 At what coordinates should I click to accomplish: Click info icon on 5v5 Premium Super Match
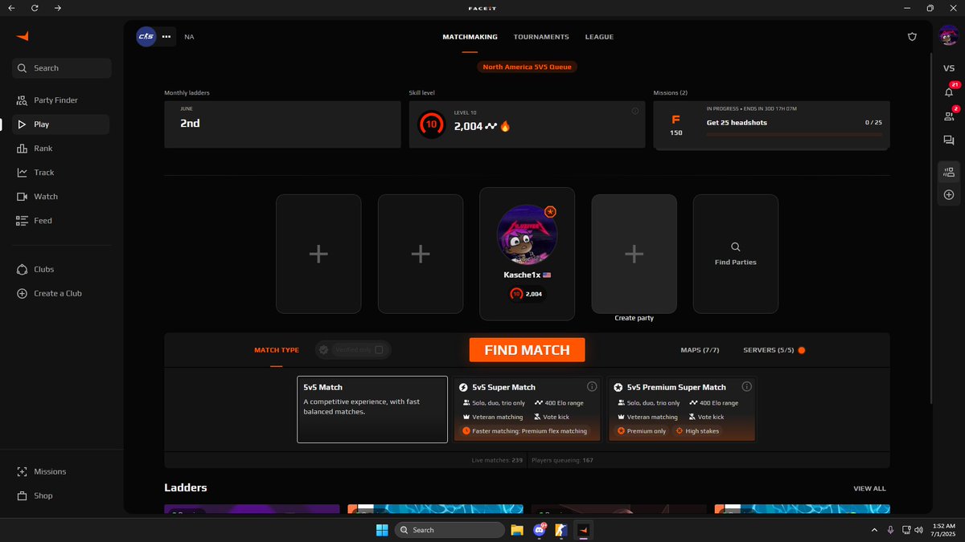(x=746, y=386)
